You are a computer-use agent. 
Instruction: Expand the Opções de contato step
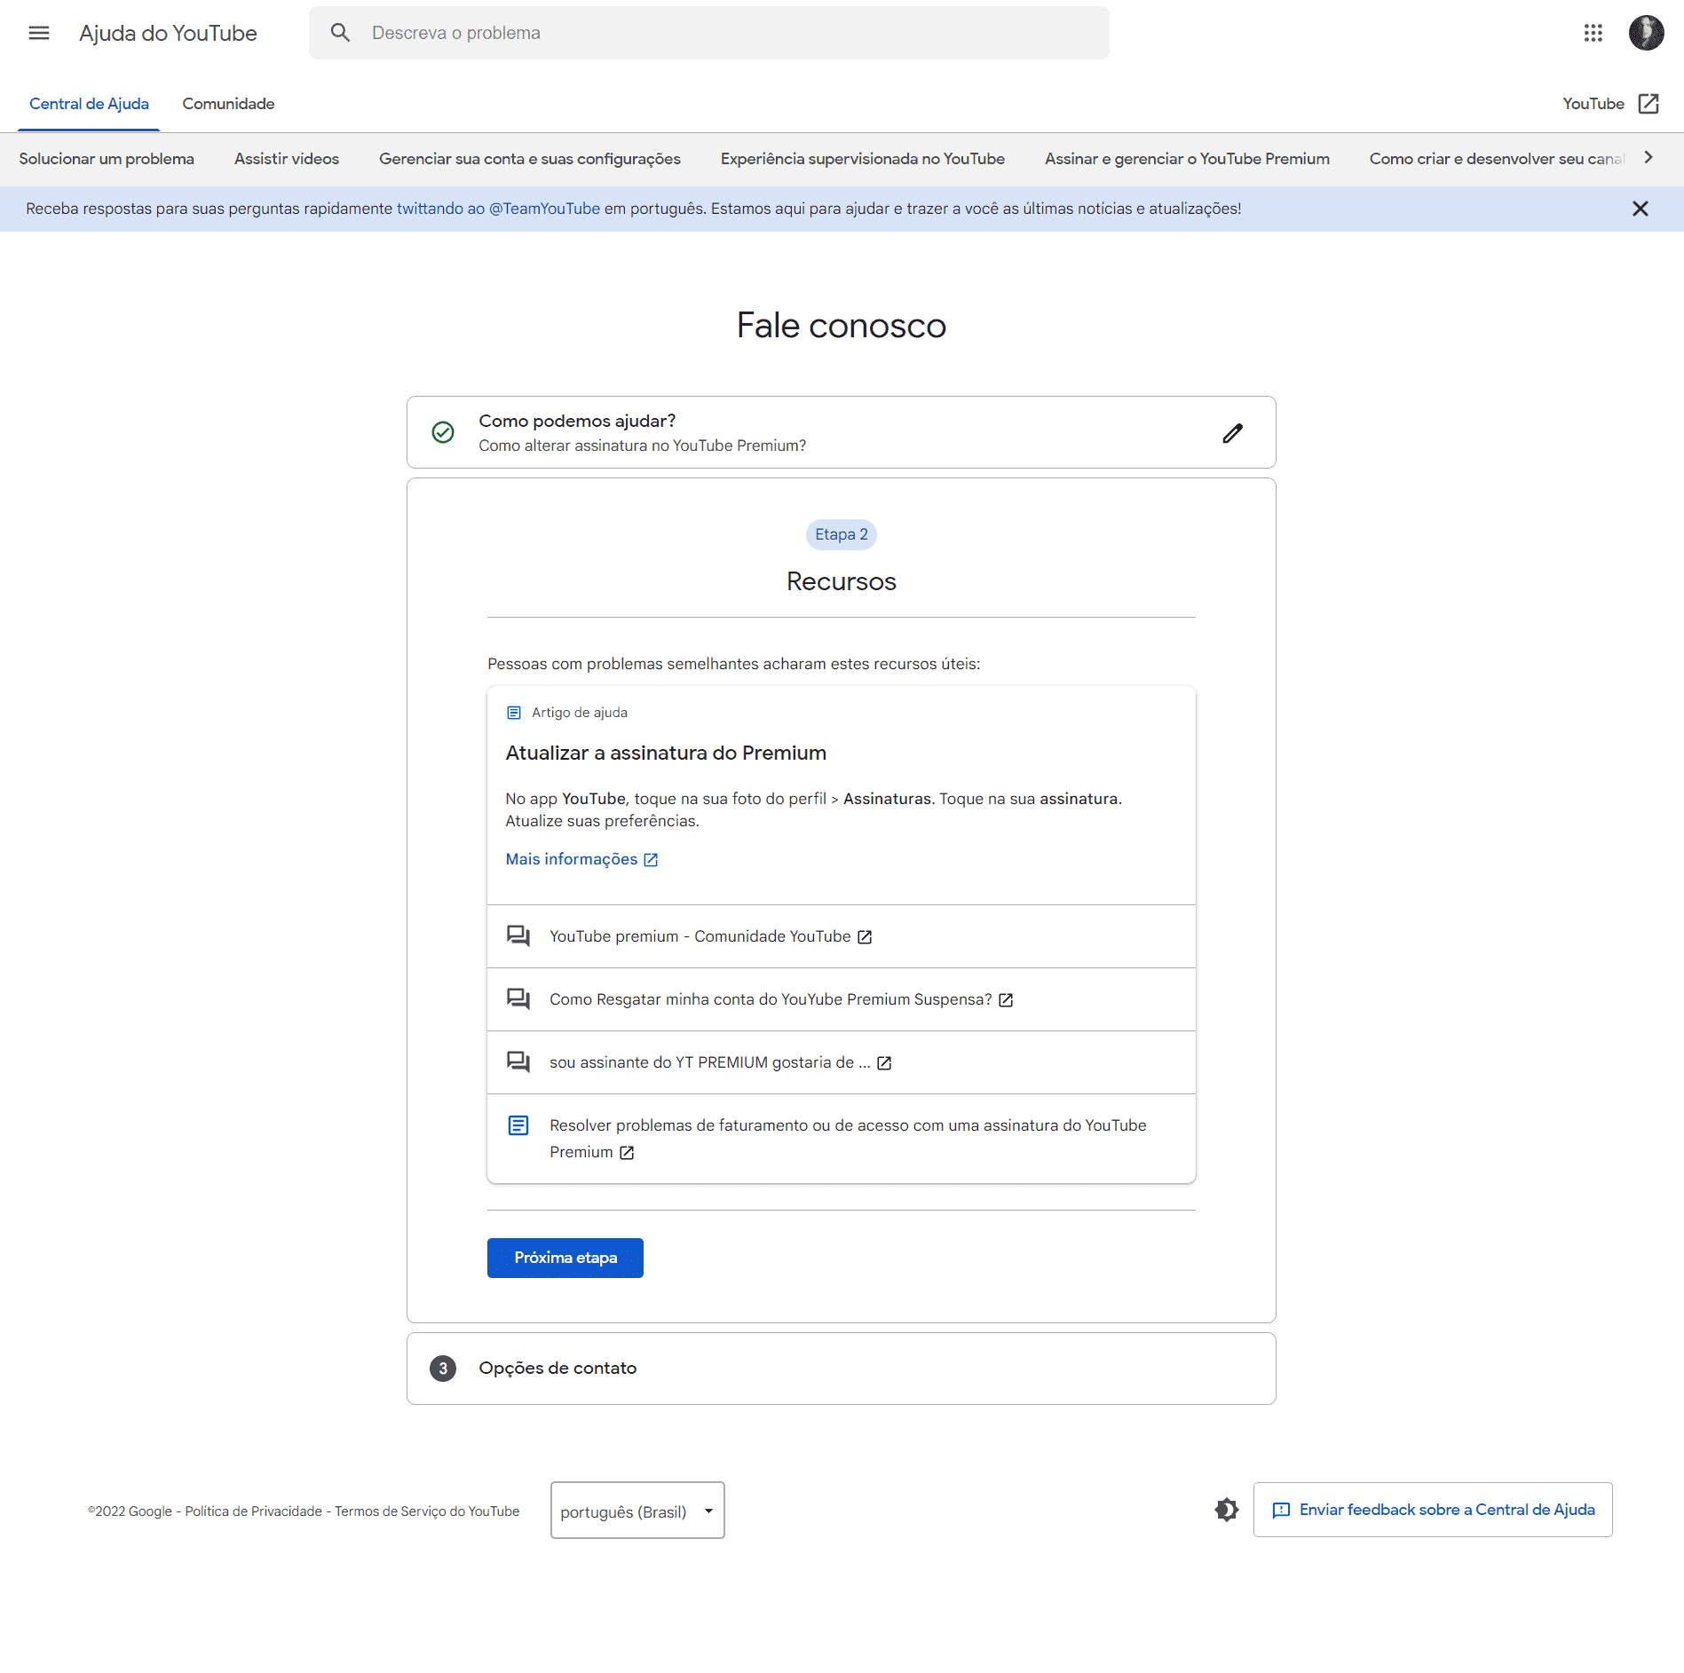pyautogui.click(x=842, y=1369)
